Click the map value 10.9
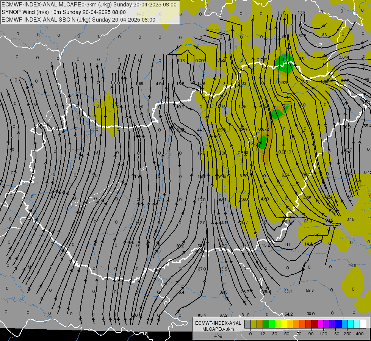The height and width of the screenshot is (341, 371). pos(180,107)
